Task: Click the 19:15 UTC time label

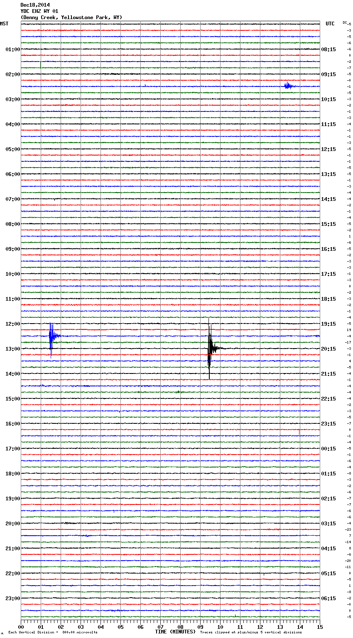Action: click(328, 324)
